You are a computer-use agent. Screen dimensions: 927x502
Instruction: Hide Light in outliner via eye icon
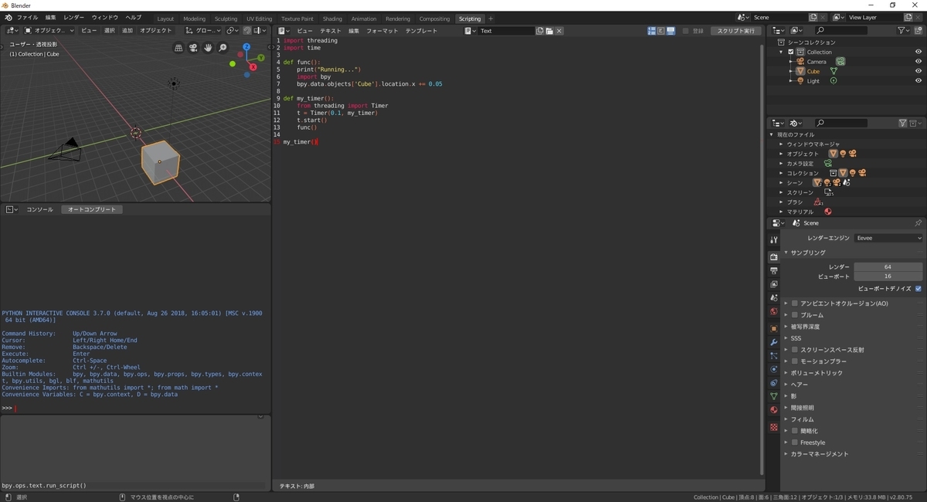point(919,80)
